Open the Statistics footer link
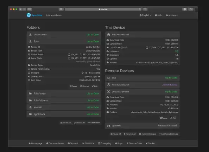The height and width of the screenshot is (152, 209). [x=88, y=143]
